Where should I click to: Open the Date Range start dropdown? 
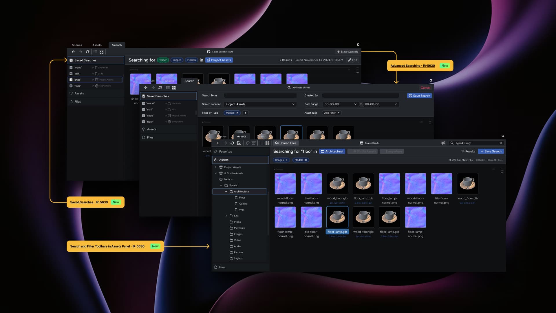click(x=340, y=104)
